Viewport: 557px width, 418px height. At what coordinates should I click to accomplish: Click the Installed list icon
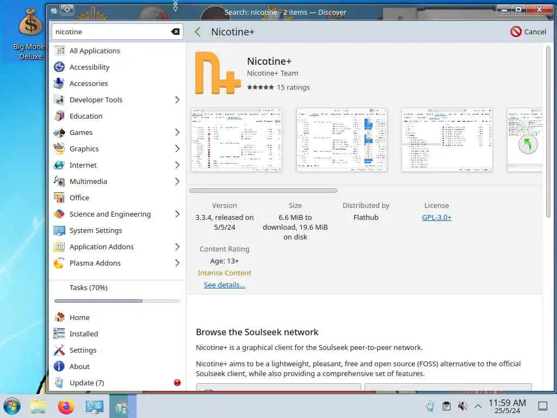pyautogui.click(x=59, y=334)
